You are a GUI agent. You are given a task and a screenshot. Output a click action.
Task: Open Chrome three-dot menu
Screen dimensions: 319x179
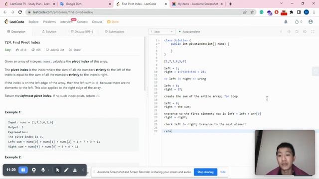pos(314,12)
